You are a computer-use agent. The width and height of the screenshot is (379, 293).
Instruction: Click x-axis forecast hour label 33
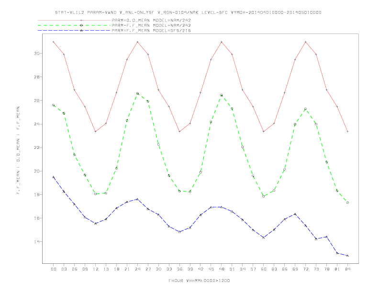click(x=169, y=269)
